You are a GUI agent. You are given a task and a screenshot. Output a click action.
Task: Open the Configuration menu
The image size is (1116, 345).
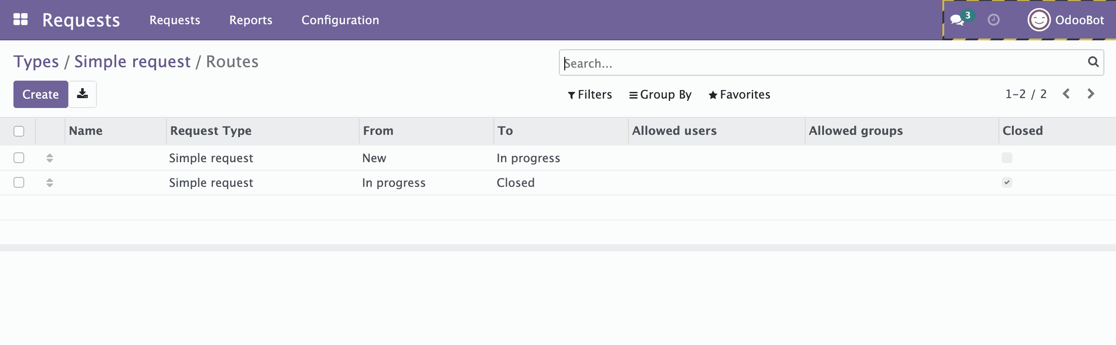(340, 20)
